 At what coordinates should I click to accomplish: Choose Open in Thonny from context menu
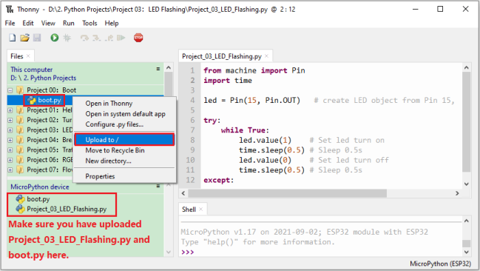(124, 104)
